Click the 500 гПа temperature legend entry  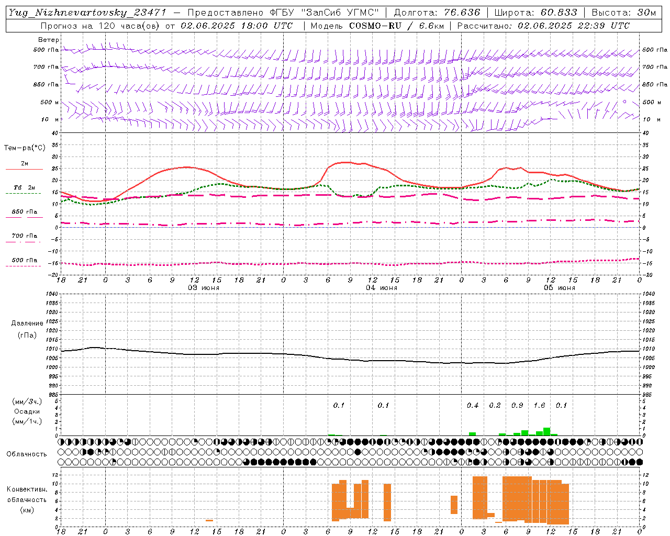pyautogui.click(x=24, y=261)
